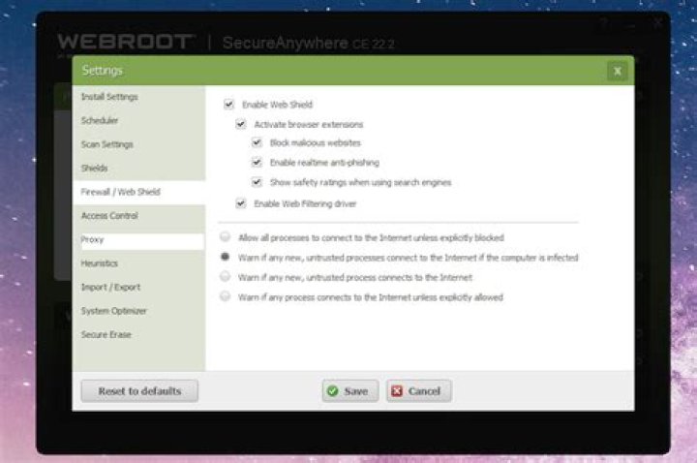Open Scan Settings in sidebar
The height and width of the screenshot is (463, 697).
pos(106,144)
